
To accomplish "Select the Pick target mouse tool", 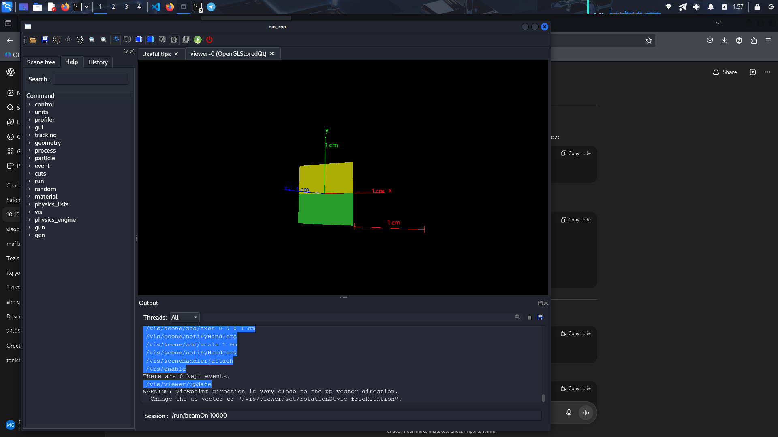I will coord(80,40).
